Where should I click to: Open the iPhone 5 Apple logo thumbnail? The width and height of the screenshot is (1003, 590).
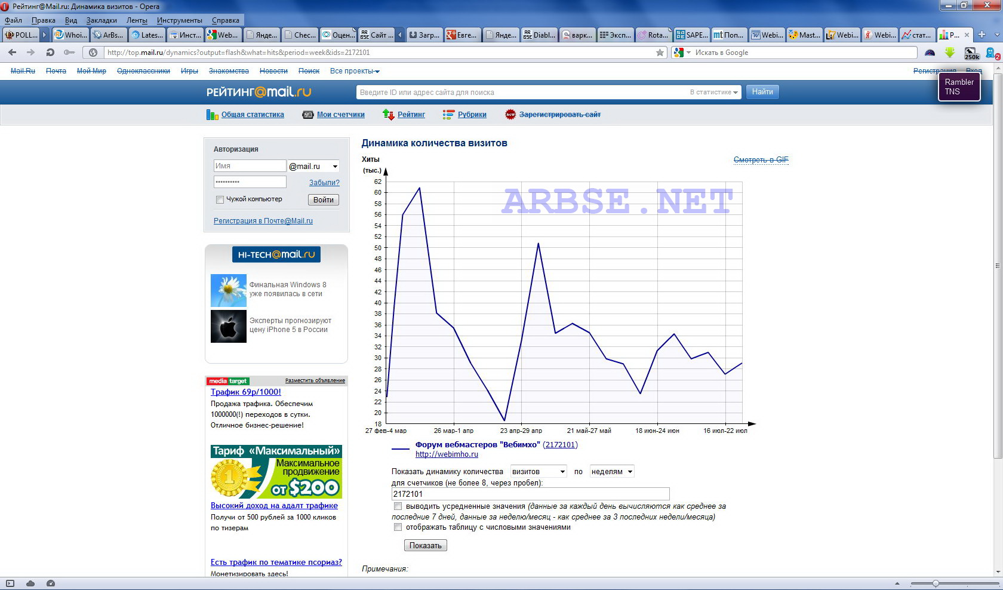pyautogui.click(x=228, y=326)
